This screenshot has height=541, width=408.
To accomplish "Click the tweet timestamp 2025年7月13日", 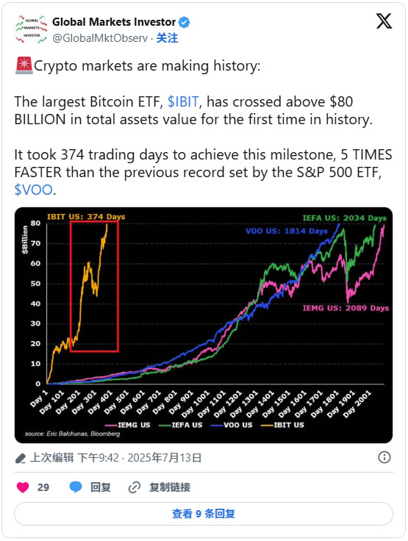I will pos(165,458).
